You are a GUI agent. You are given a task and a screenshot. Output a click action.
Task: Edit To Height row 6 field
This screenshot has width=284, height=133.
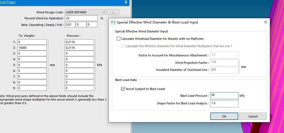[32, 71]
